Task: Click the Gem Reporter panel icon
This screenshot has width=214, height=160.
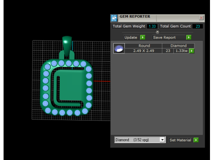Action: tap(114, 18)
